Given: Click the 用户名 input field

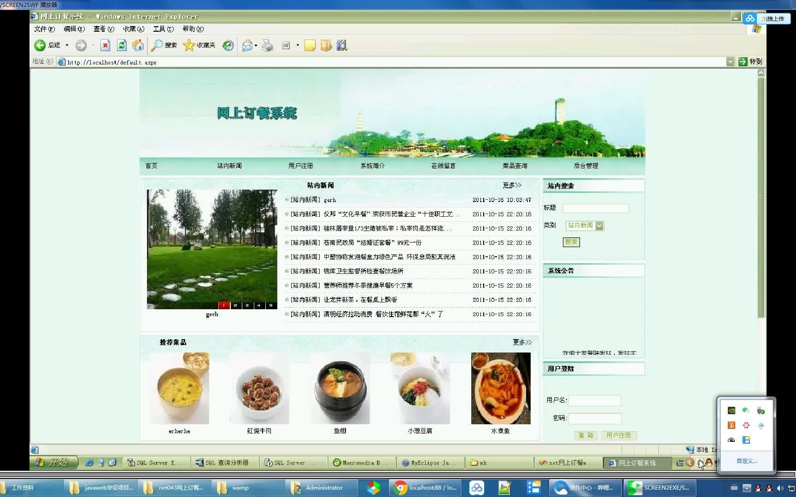Looking at the screenshot, I should [x=595, y=400].
